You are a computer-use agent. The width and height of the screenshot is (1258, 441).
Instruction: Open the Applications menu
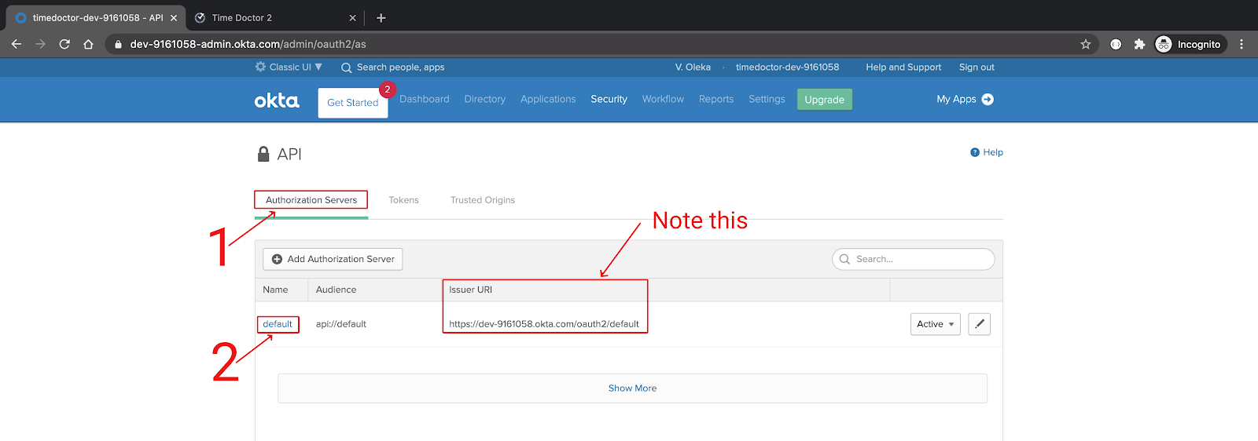(x=548, y=99)
